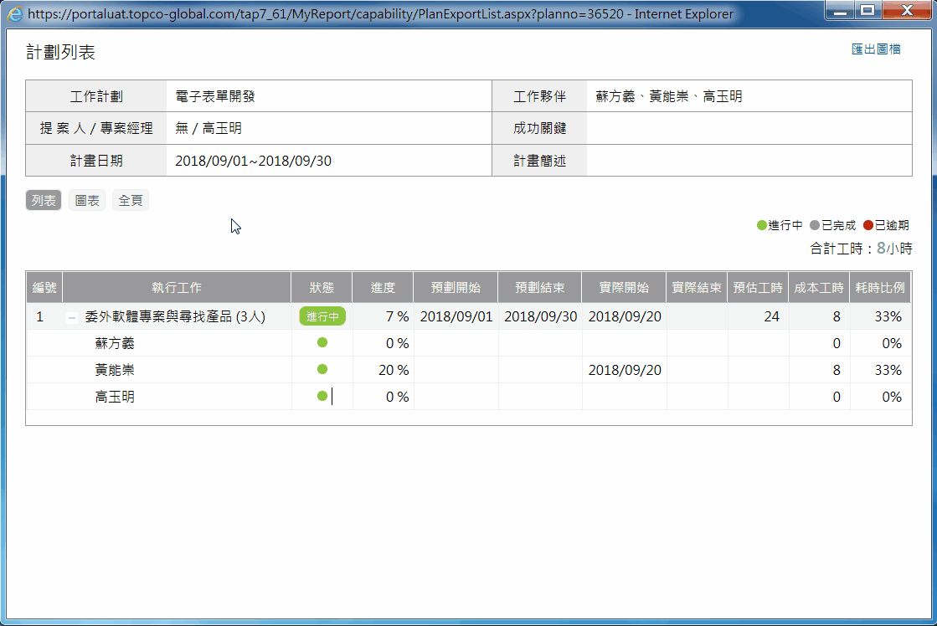Click the 成本工時 column header

click(818, 287)
